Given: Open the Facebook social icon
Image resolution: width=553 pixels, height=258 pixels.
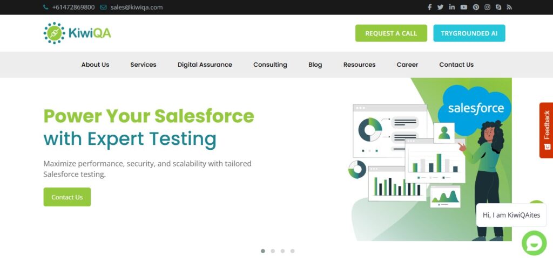Looking at the screenshot, I should 429,7.
